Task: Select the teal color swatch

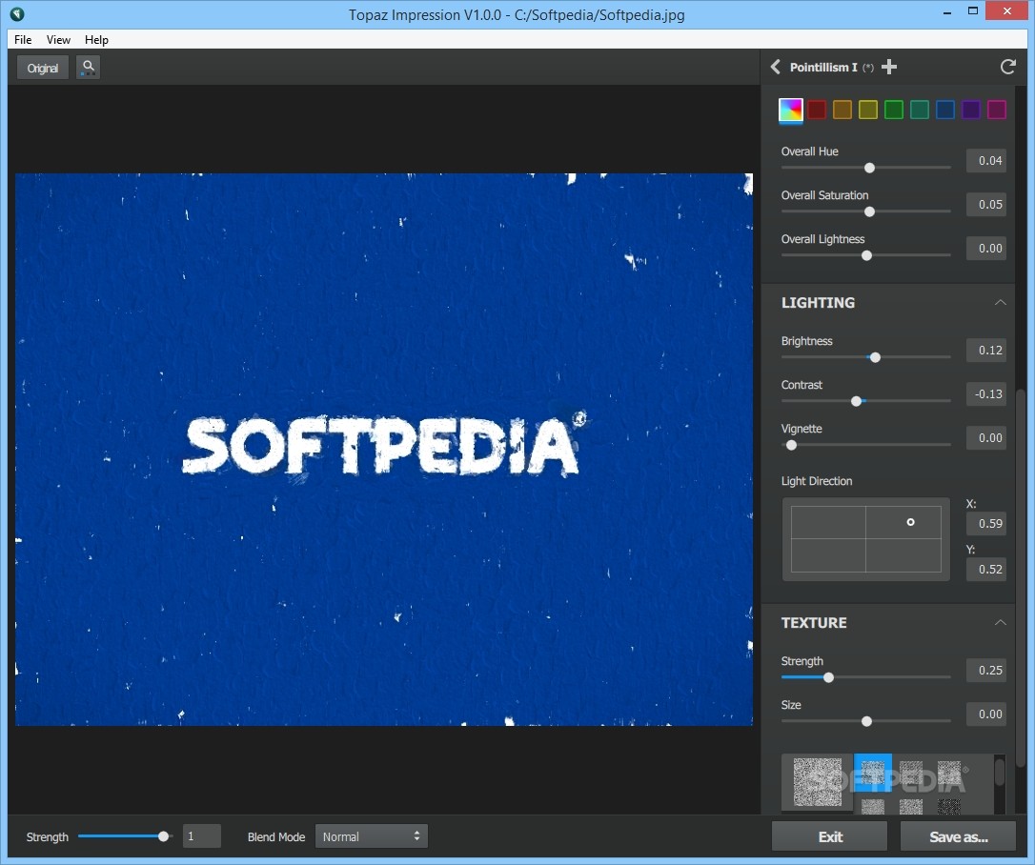Action: point(920,110)
